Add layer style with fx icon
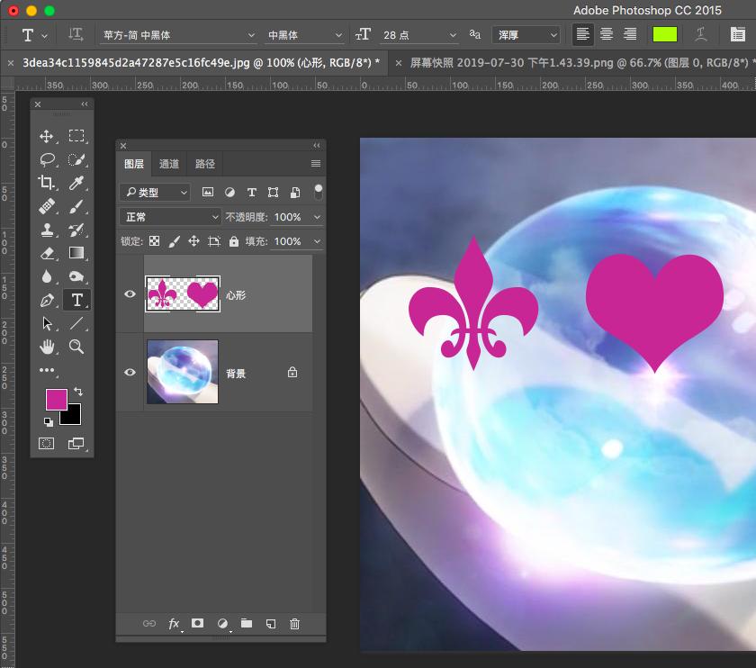The height and width of the screenshot is (668, 756). [x=174, y=624]
